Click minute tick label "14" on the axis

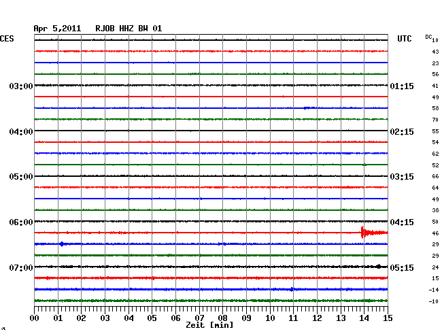[x=364, y=318]
